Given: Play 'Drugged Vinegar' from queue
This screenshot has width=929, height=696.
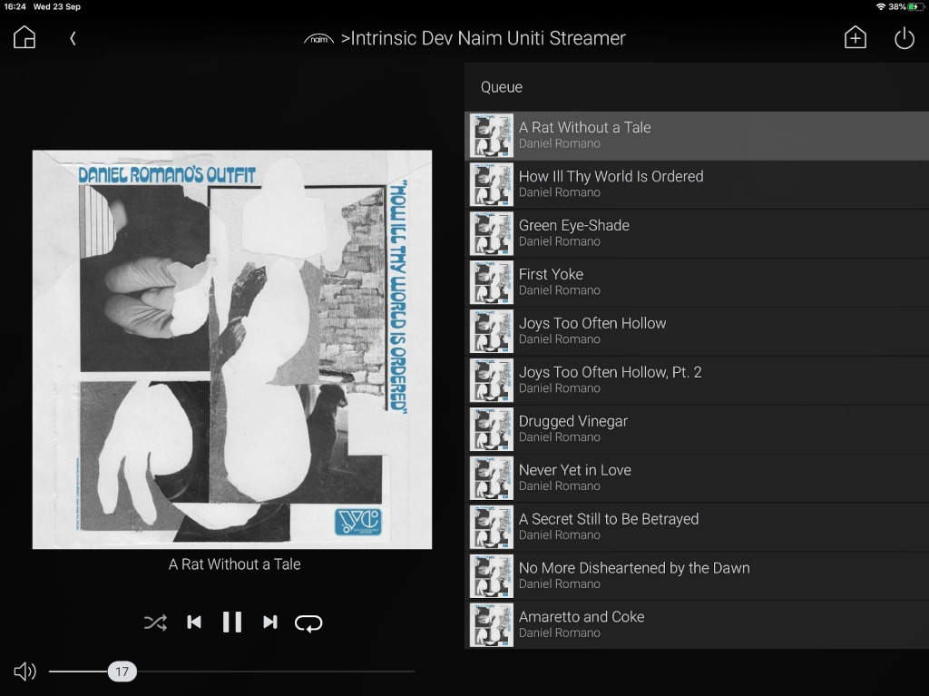Looking at the screenshot, I should click(x=697, y=429).
